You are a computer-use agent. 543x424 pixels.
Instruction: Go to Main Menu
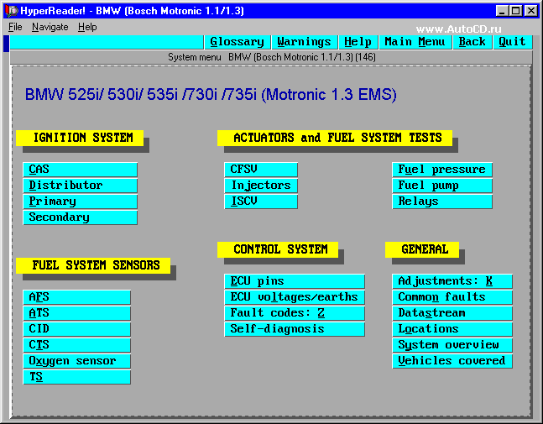(x=415, y=42)
